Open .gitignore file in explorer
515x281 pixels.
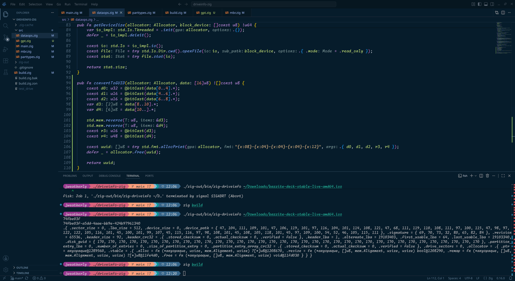click(x=35, y=67)
